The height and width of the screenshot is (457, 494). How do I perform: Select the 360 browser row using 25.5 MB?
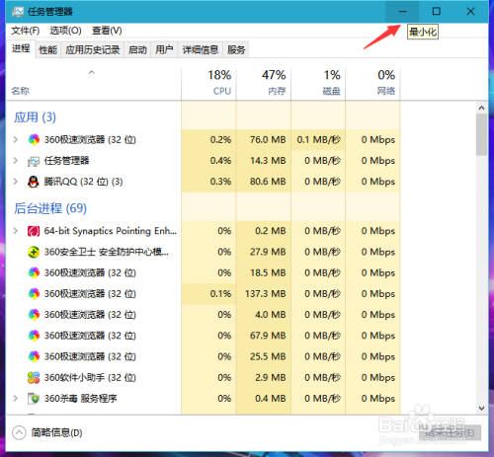pyautogui.click(x=204, y=356)
